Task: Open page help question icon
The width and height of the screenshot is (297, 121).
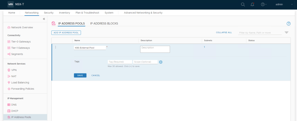Action: [x=288, y=24]
